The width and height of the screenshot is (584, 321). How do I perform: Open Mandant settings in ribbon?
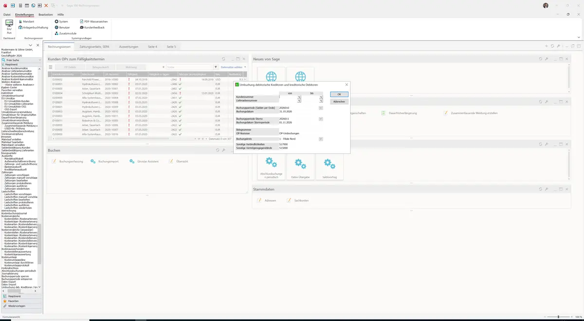[26, 21]
